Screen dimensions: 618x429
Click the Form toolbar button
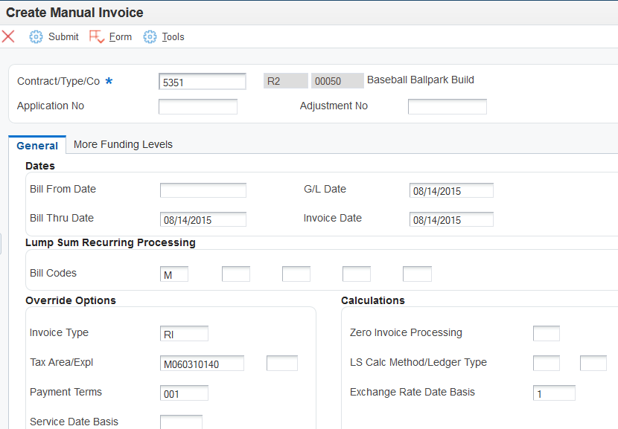click(120, 36)
